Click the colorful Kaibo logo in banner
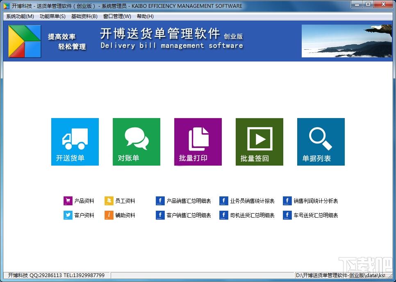 25,41
